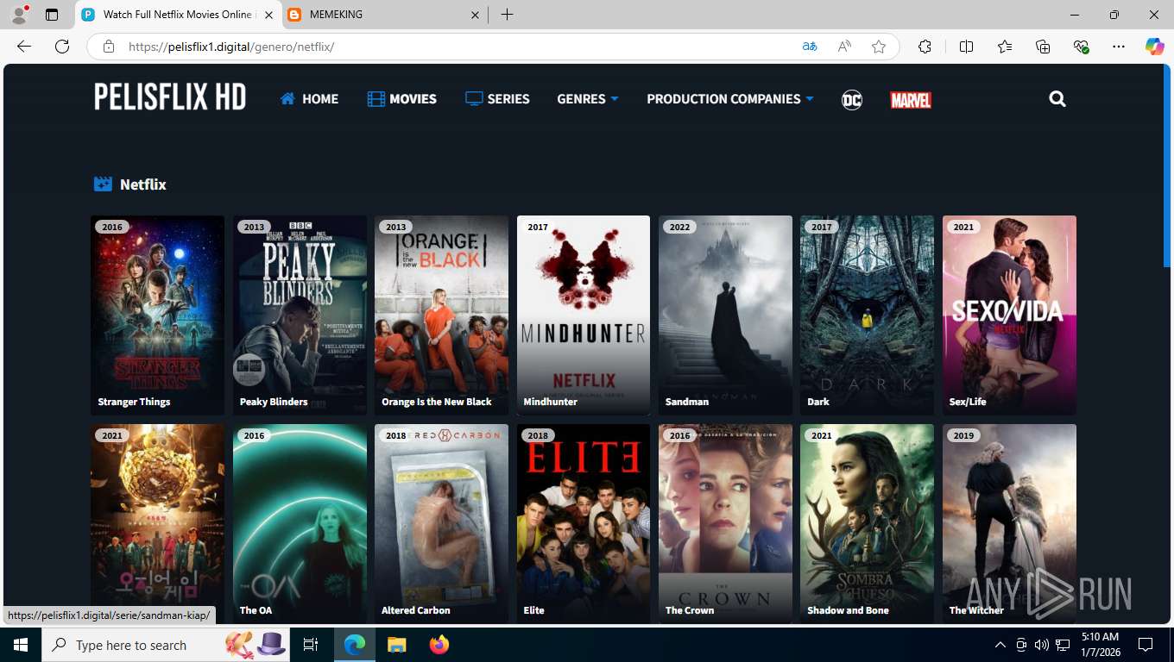The image size is (1174, 662).
Task: Launch Firefox from the taskbar
Action: (439, 645)
